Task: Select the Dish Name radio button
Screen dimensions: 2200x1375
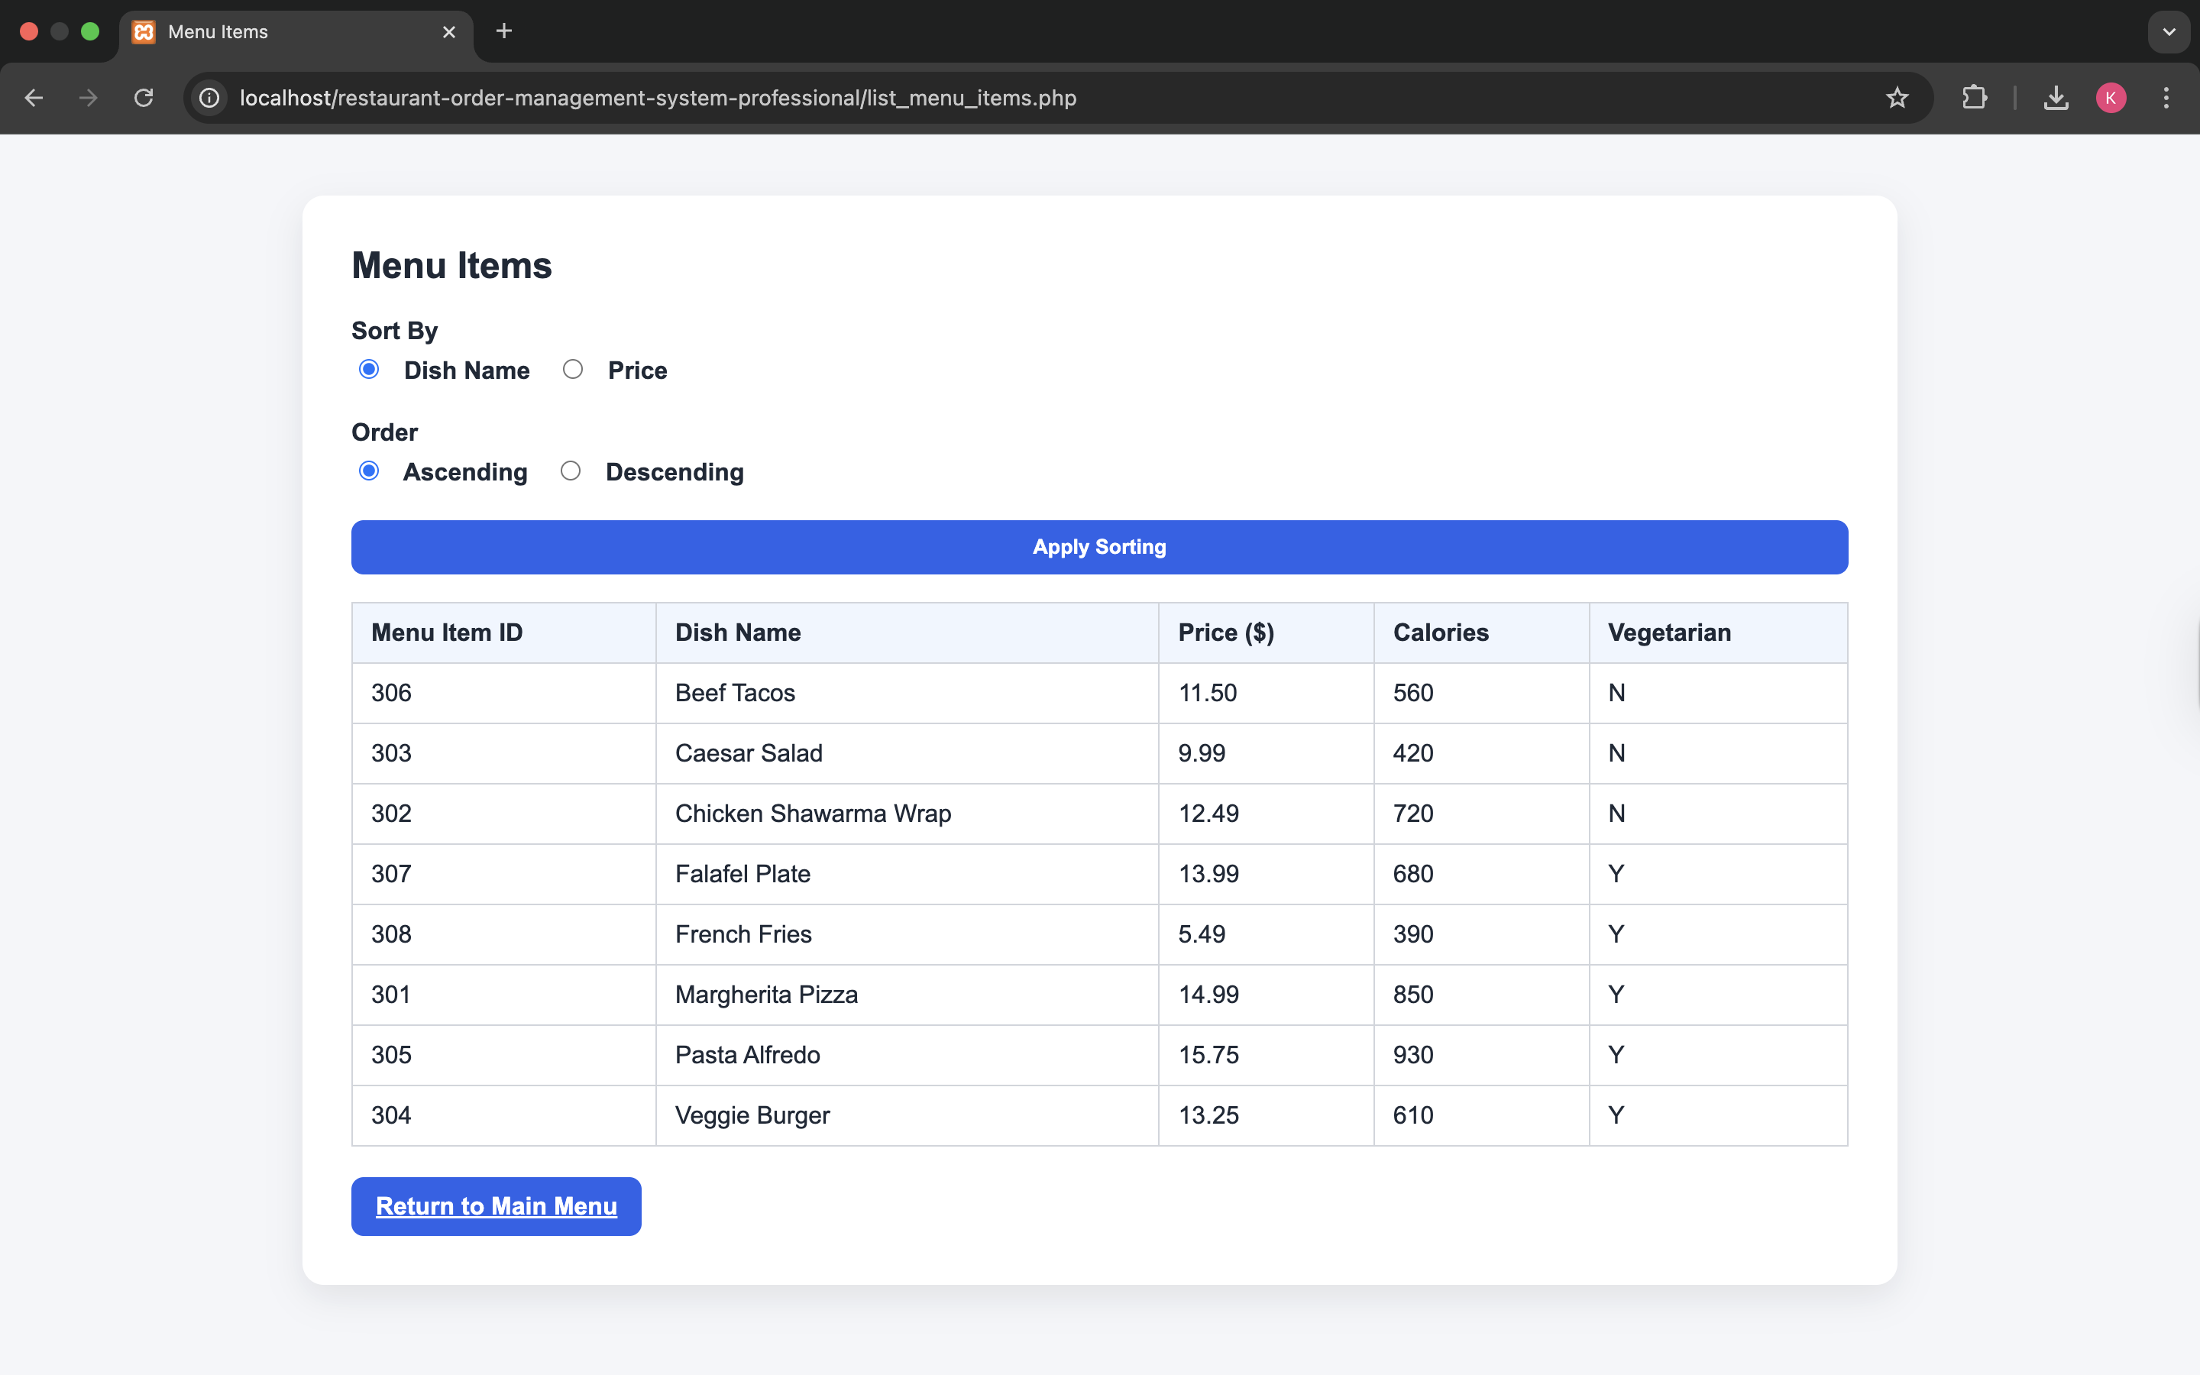Action: [369, 369]
